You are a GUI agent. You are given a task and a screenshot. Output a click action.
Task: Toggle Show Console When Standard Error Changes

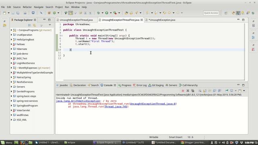219,91
